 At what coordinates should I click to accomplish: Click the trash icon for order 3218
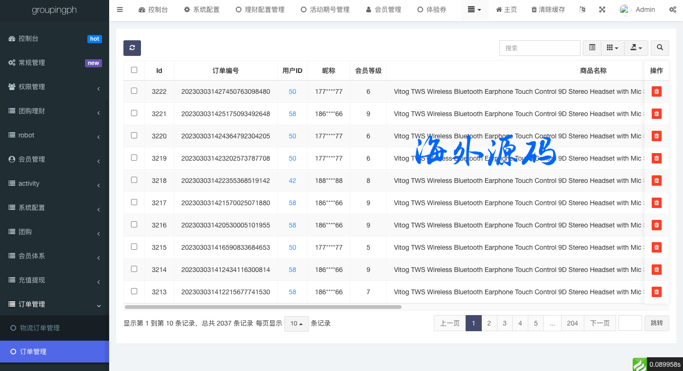tap(656, 181)
